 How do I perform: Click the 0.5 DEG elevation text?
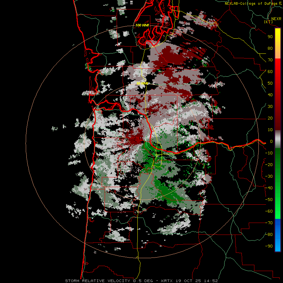click(143, 281)
